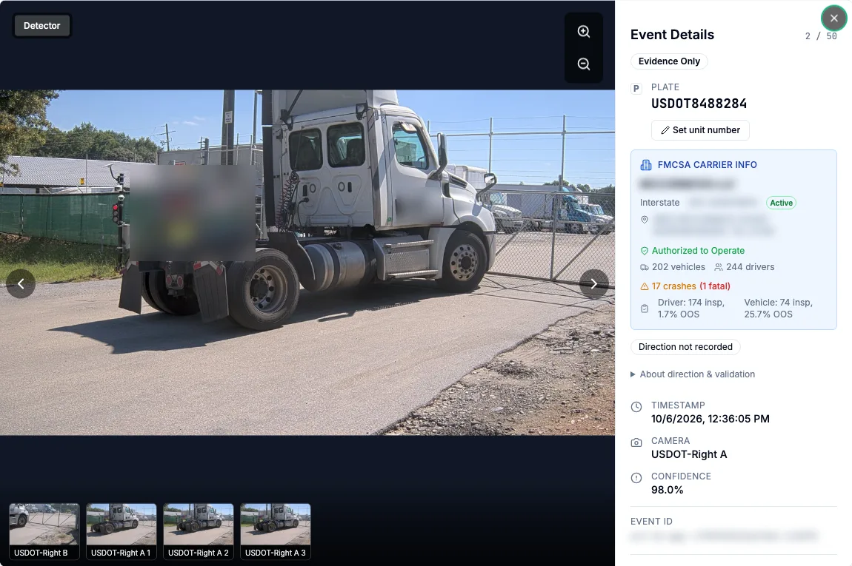The width and height of the screenshot is (852, 566).
Task: Click the pencil icon on Set unit number
Action: pyautogui.click(x=665, y=130)
